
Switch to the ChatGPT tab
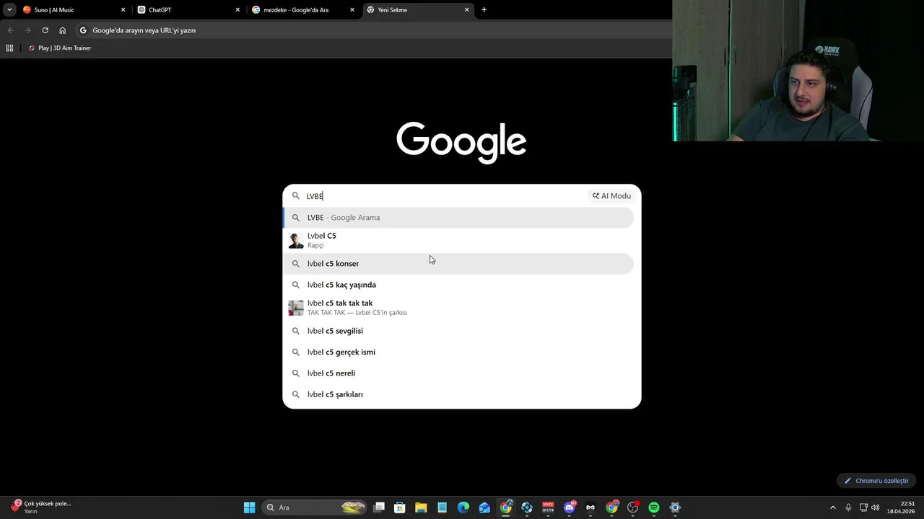pos(188,10)
